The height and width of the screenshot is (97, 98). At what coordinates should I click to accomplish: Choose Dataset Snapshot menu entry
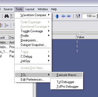[33, 45]
